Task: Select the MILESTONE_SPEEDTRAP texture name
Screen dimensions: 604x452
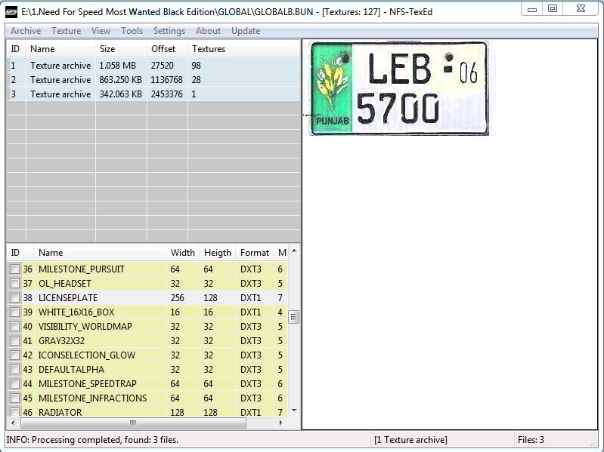Action: [x=88, y=383]
